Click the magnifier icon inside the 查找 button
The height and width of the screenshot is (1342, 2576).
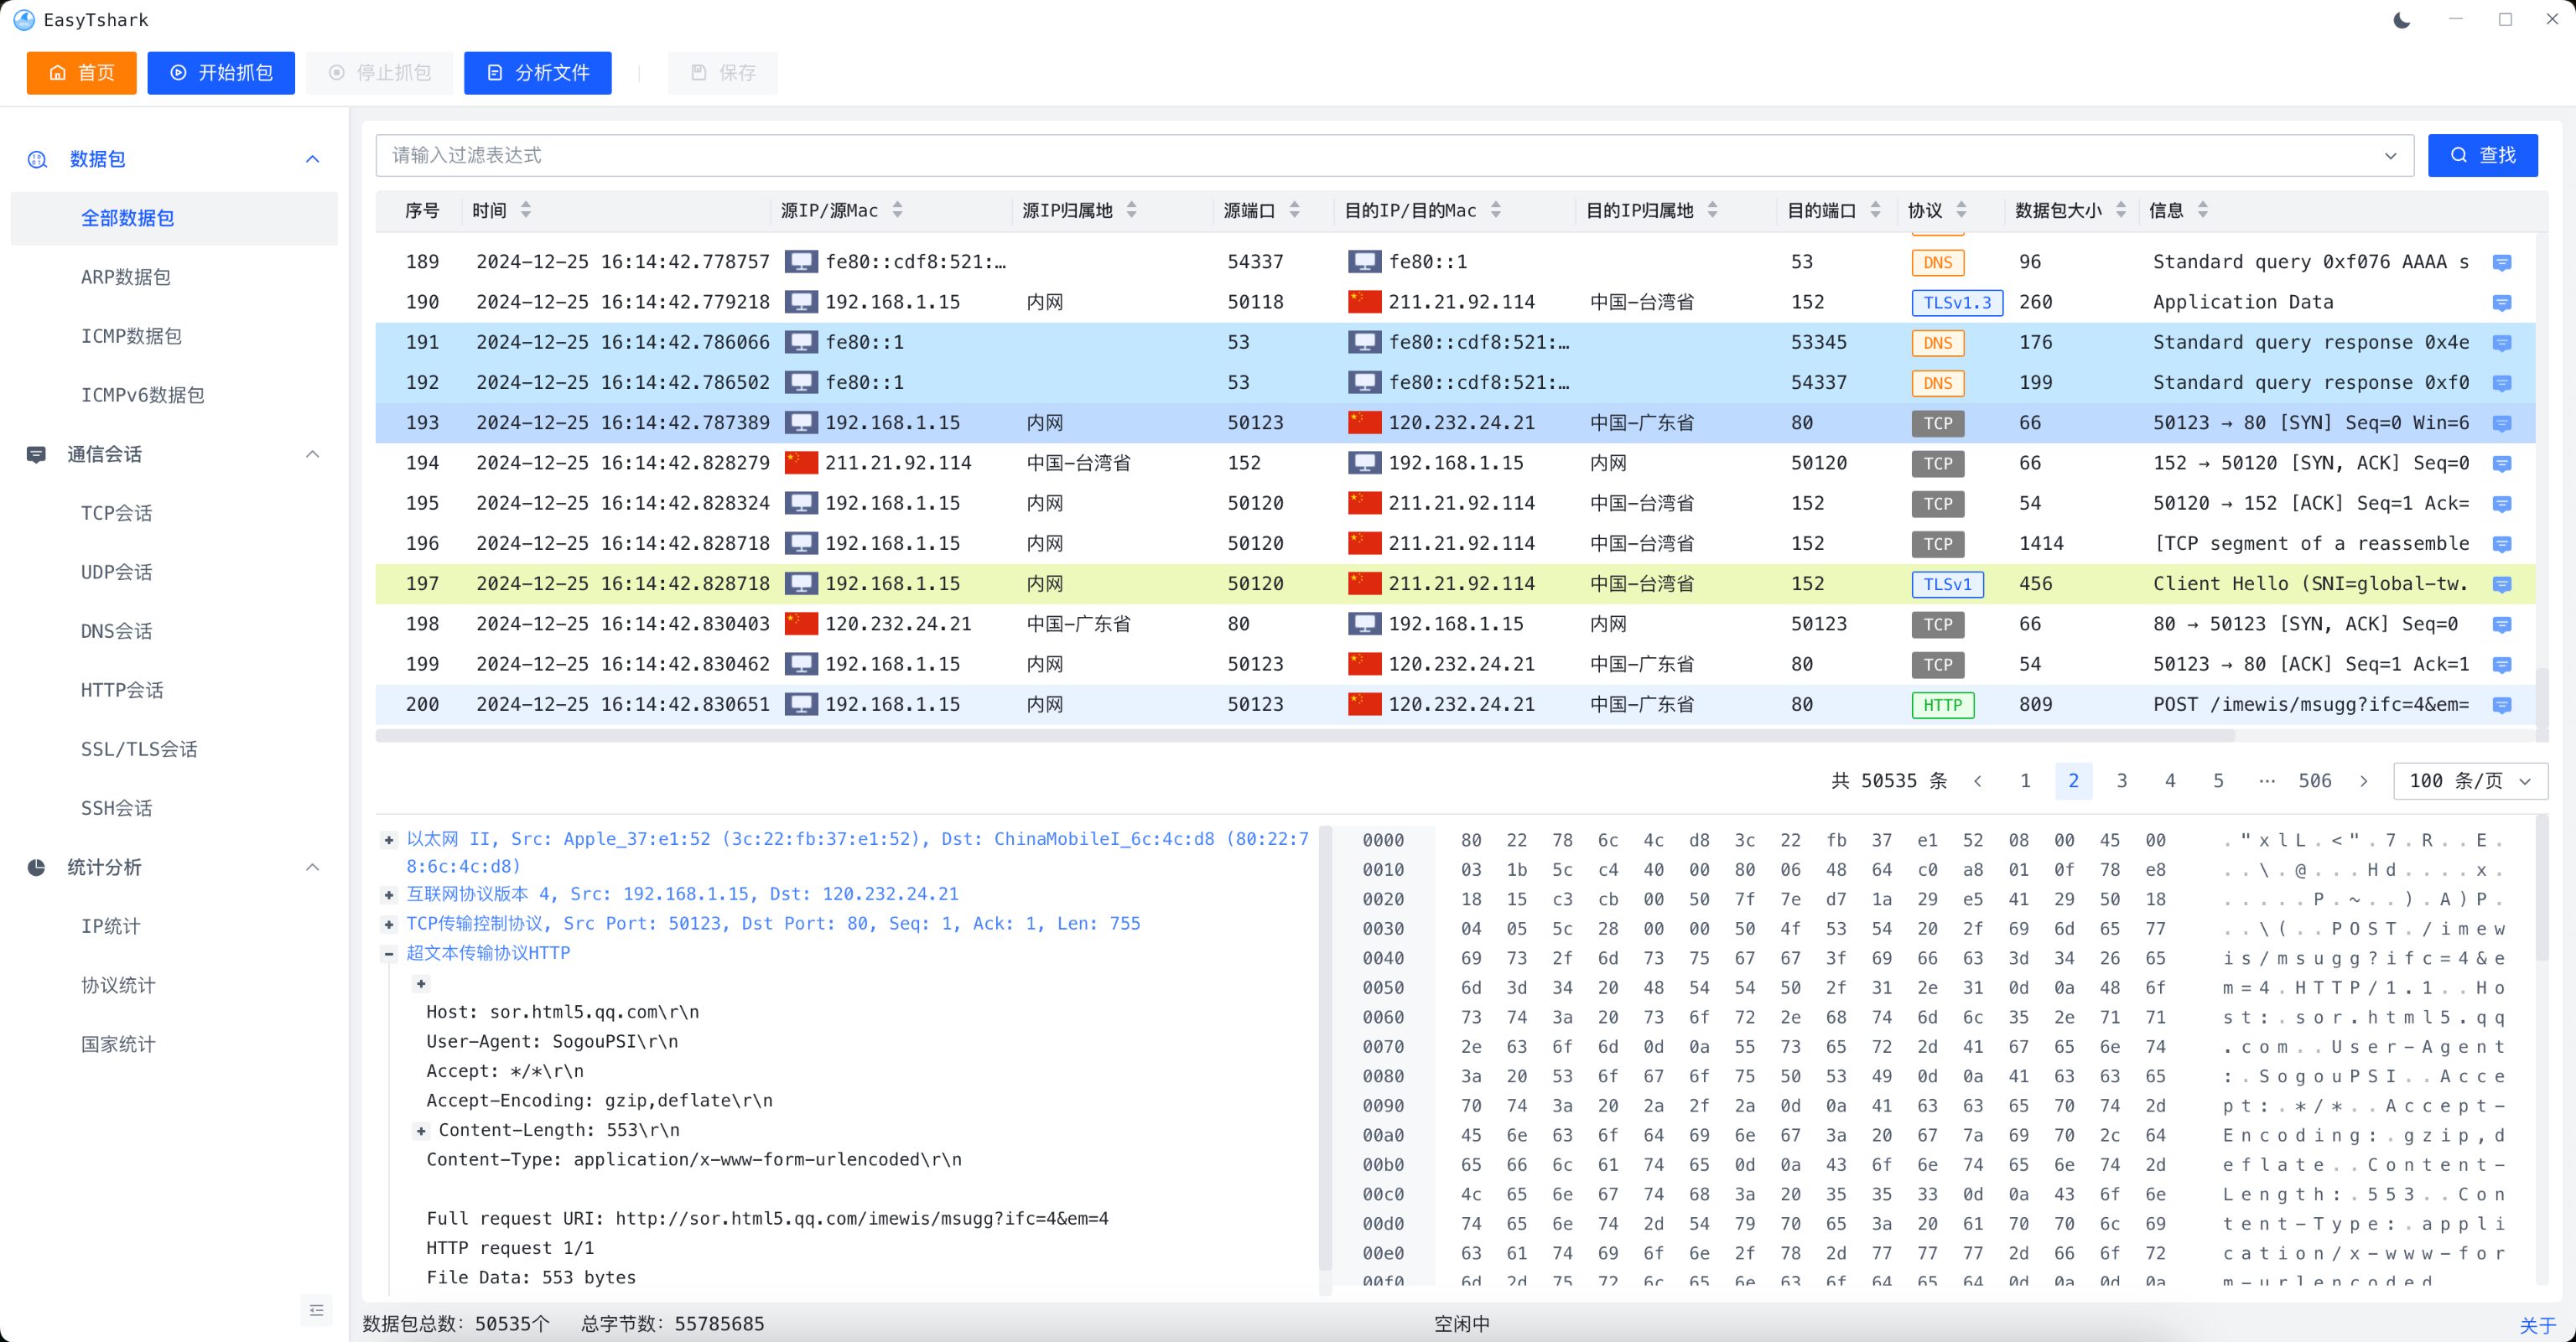(x=2461, y=155)
